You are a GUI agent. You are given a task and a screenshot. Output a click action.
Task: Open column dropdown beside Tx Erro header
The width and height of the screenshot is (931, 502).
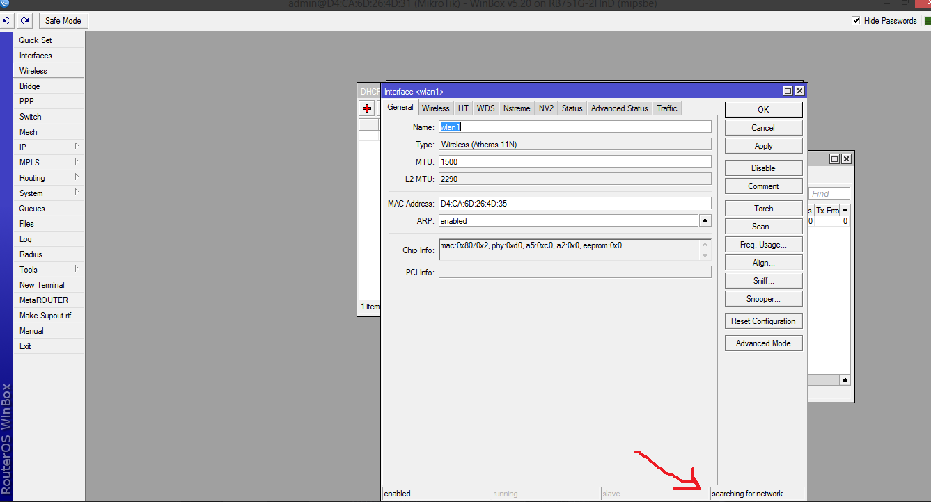coord(845,210)
